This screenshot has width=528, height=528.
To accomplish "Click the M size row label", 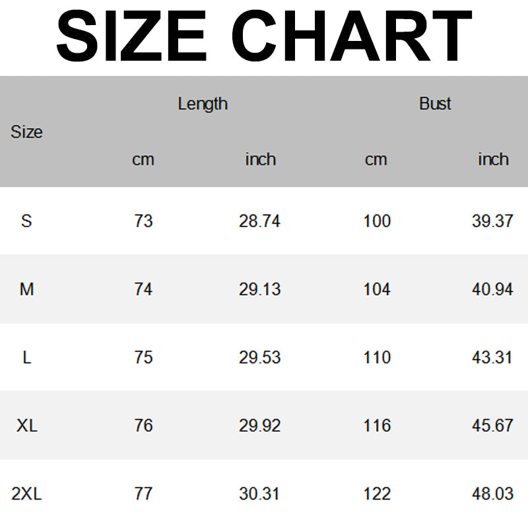I will 26,289.
